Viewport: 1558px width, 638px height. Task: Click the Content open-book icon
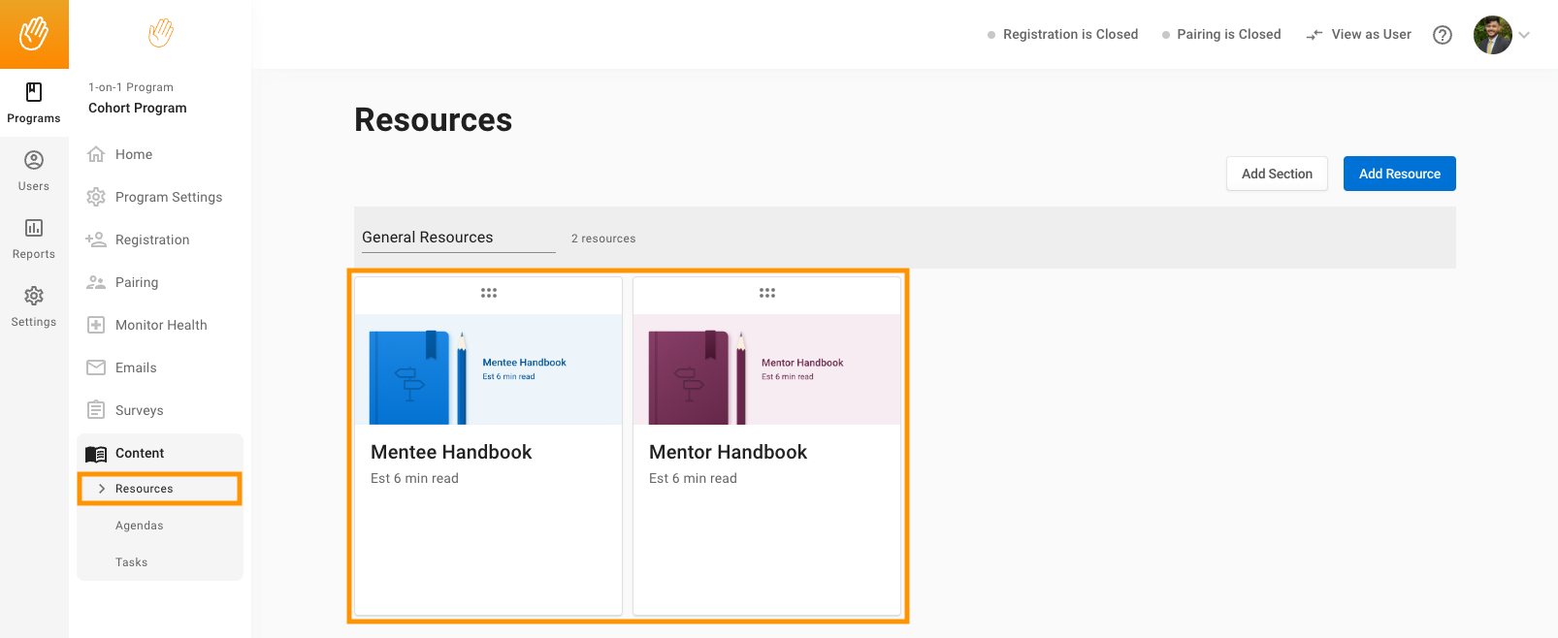pyautogui.click(x=96, y=454)
